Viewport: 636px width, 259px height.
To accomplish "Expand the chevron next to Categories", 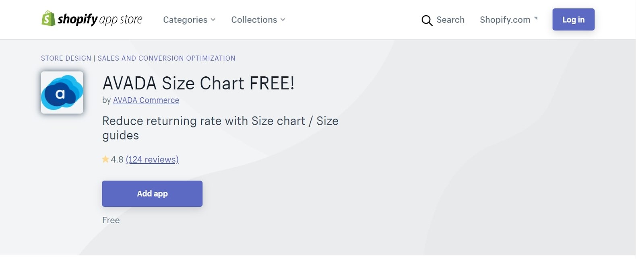I will pyautogui.click(x=213, y=20).
